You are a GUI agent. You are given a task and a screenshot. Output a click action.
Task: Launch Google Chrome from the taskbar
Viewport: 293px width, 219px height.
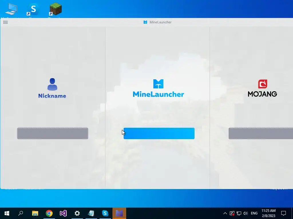49,213
